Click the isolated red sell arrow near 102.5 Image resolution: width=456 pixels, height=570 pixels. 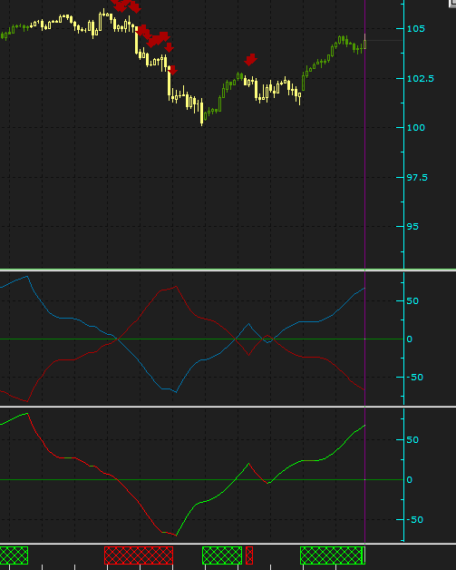click(x=250, y=60)
